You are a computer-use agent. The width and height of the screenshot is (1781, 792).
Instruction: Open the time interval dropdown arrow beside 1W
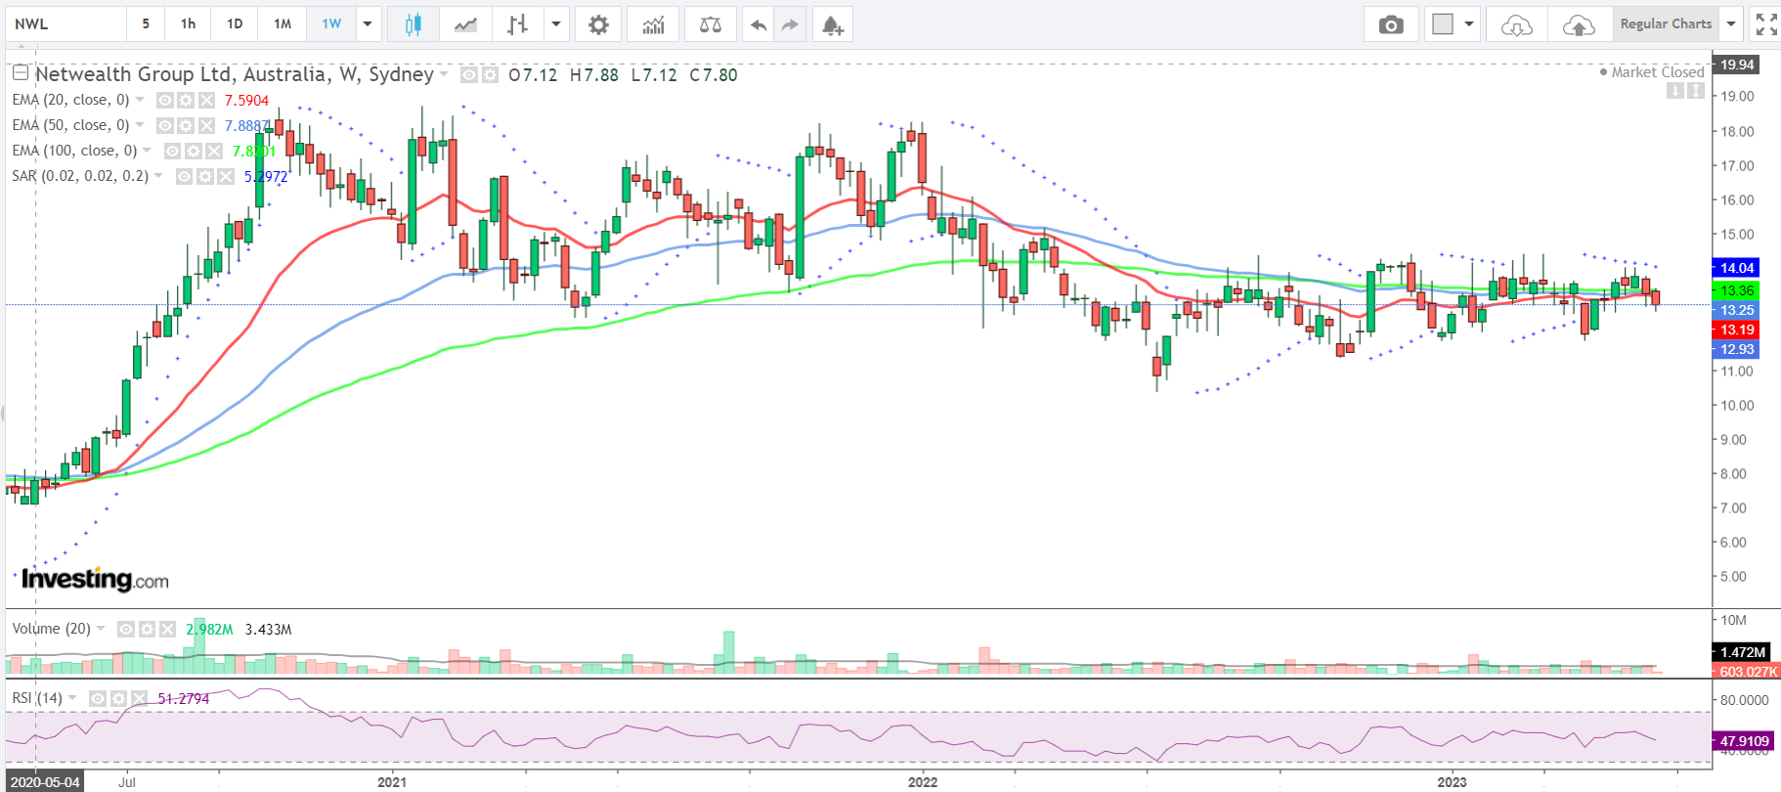368,24
